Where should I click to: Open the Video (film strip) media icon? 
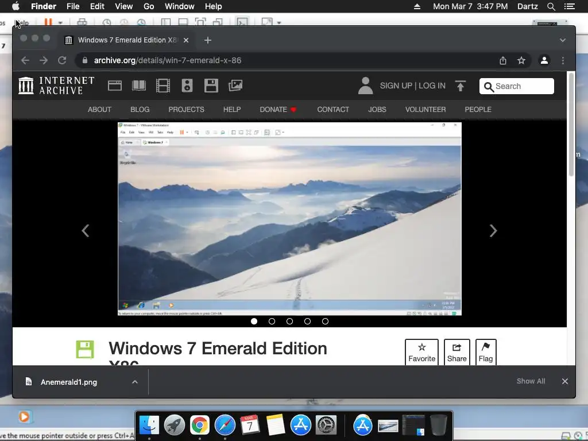point(163,86)
